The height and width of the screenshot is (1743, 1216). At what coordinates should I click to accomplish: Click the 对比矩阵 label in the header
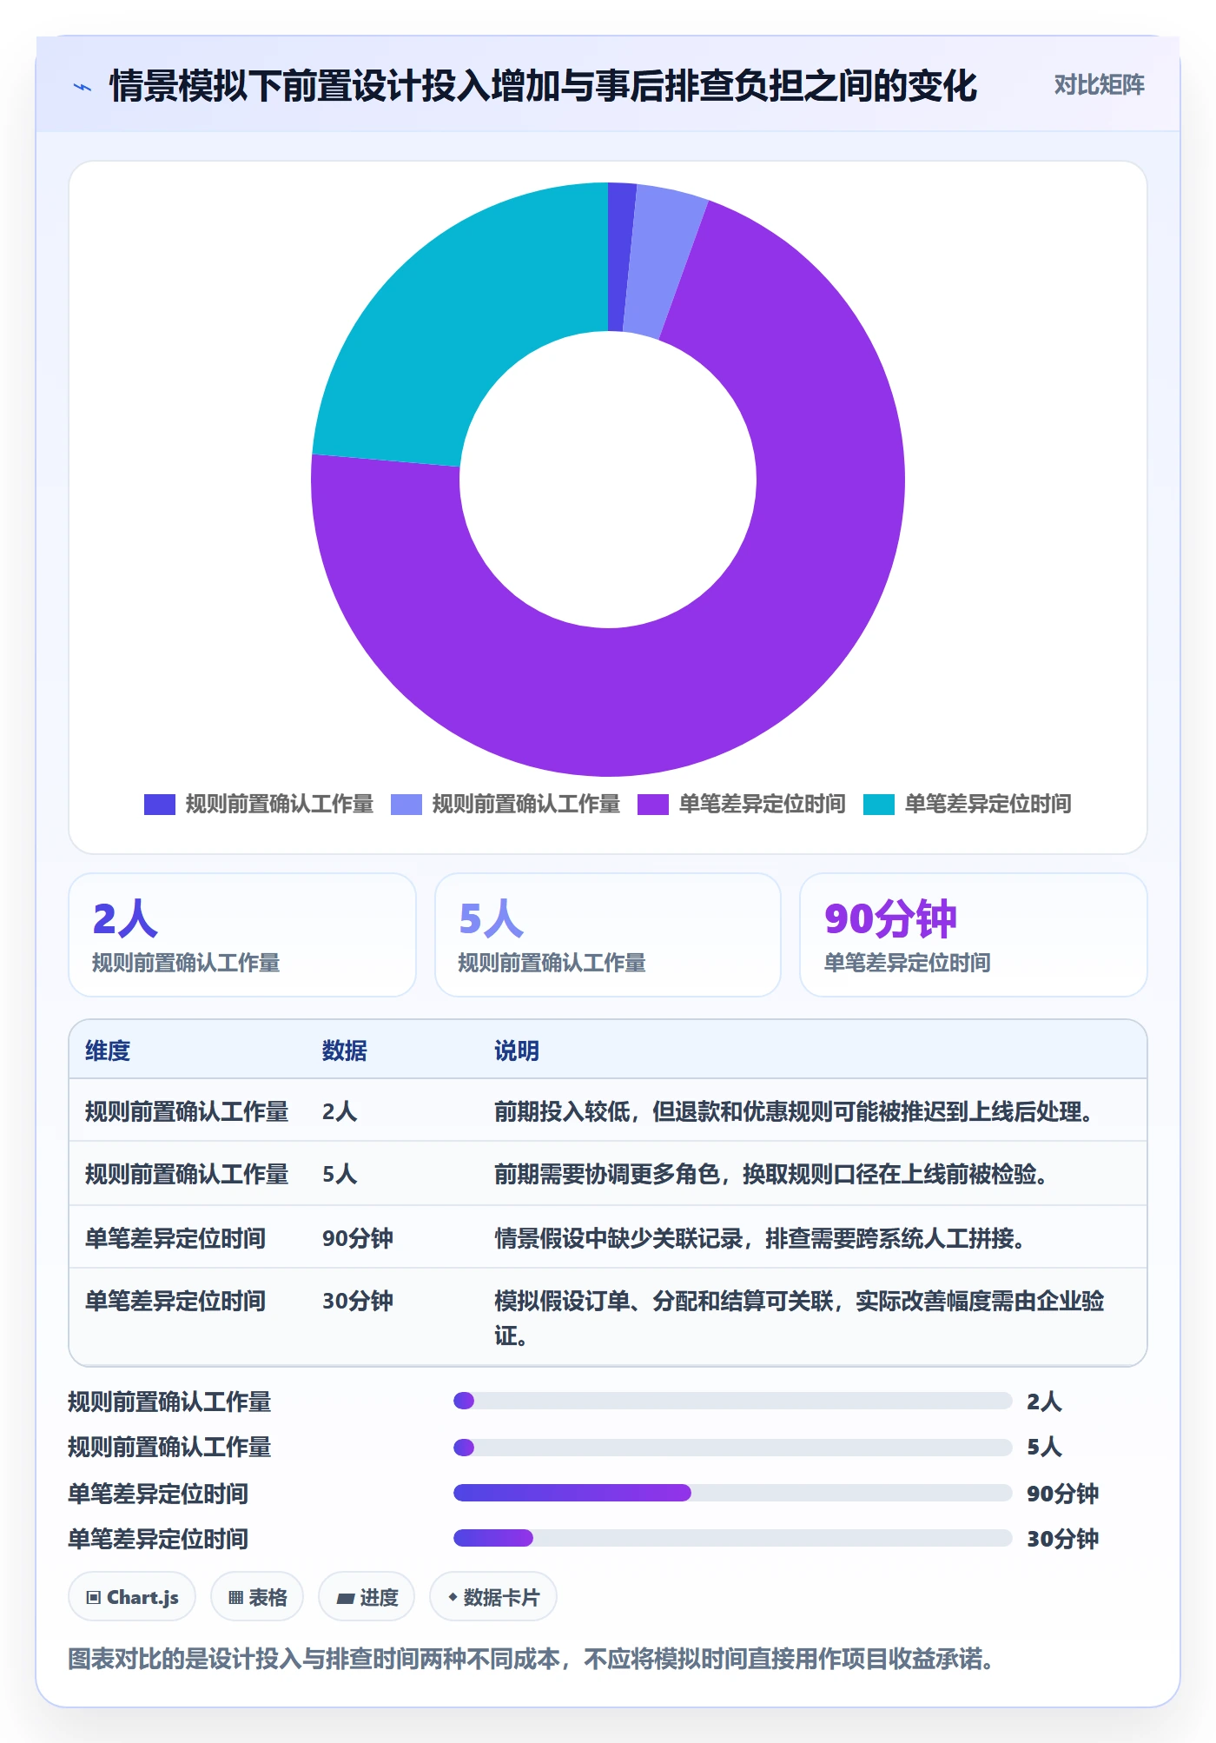click(x=1099, y=85)
